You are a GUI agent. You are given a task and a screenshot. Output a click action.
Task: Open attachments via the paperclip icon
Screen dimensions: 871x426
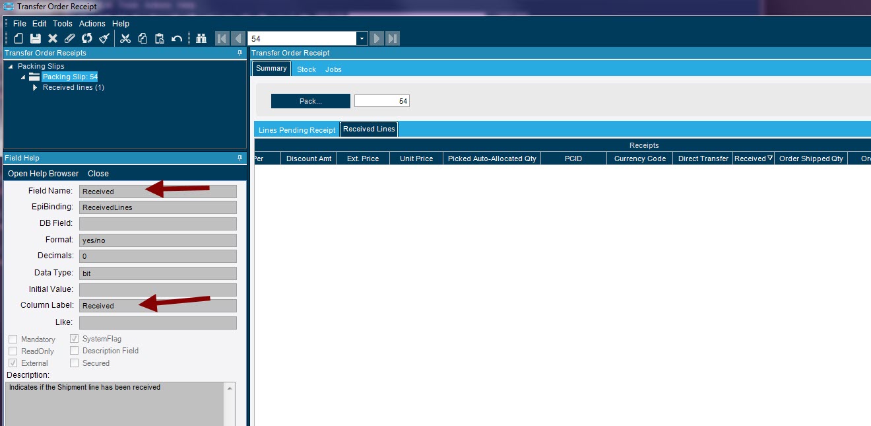pos(70,39)
